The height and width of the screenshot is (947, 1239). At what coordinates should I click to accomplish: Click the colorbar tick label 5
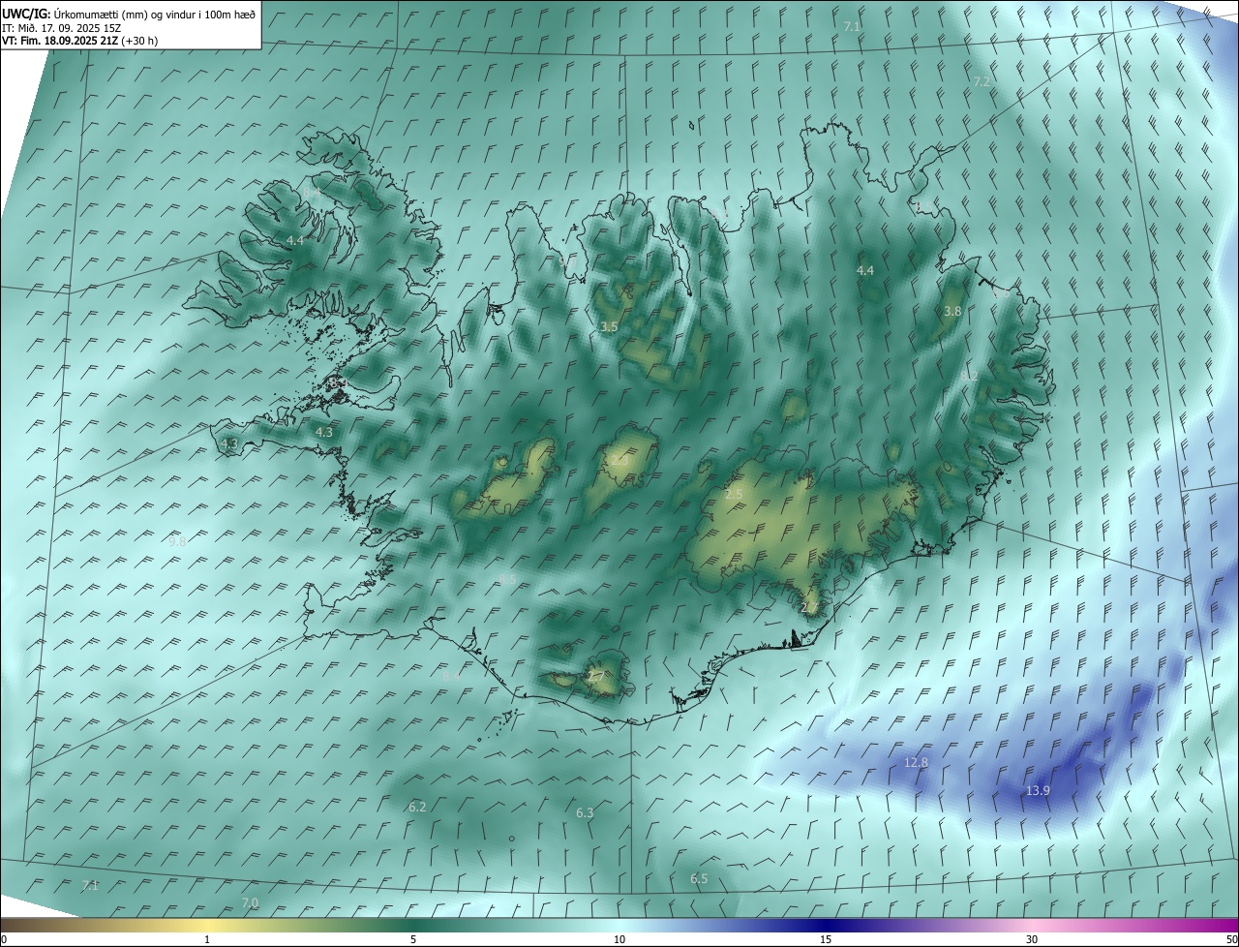pyautogui.click(x=413, y=939)
